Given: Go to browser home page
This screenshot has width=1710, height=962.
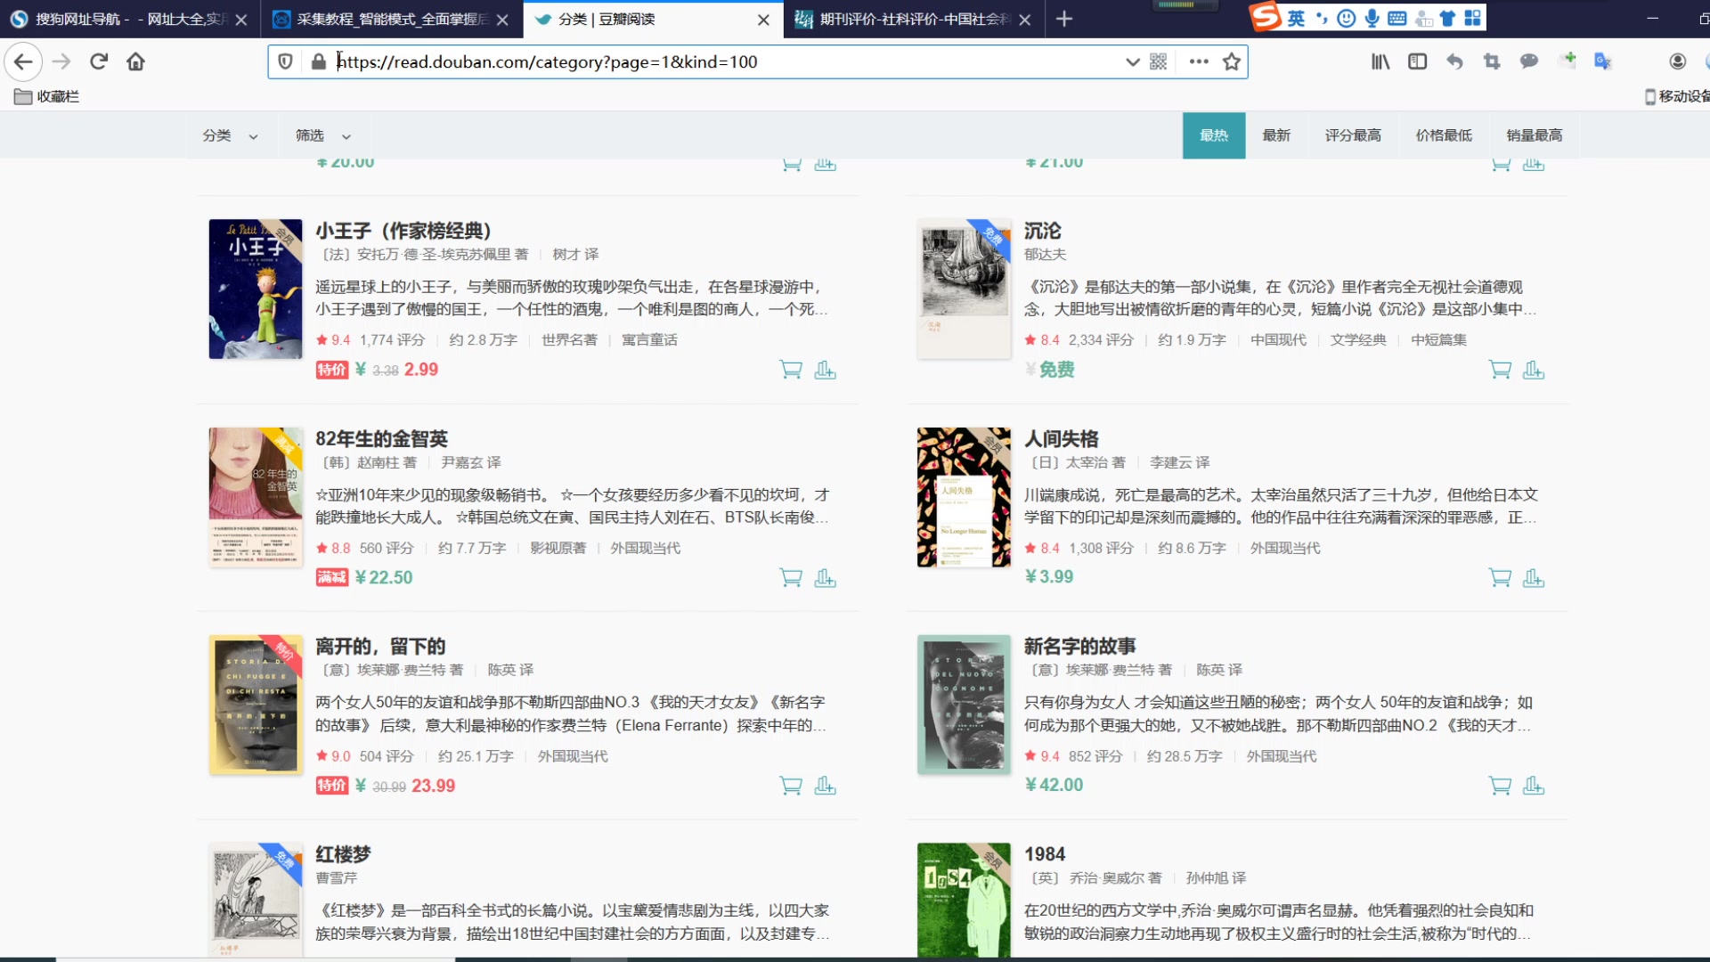Looking at the screenshot, I should 135,61.
